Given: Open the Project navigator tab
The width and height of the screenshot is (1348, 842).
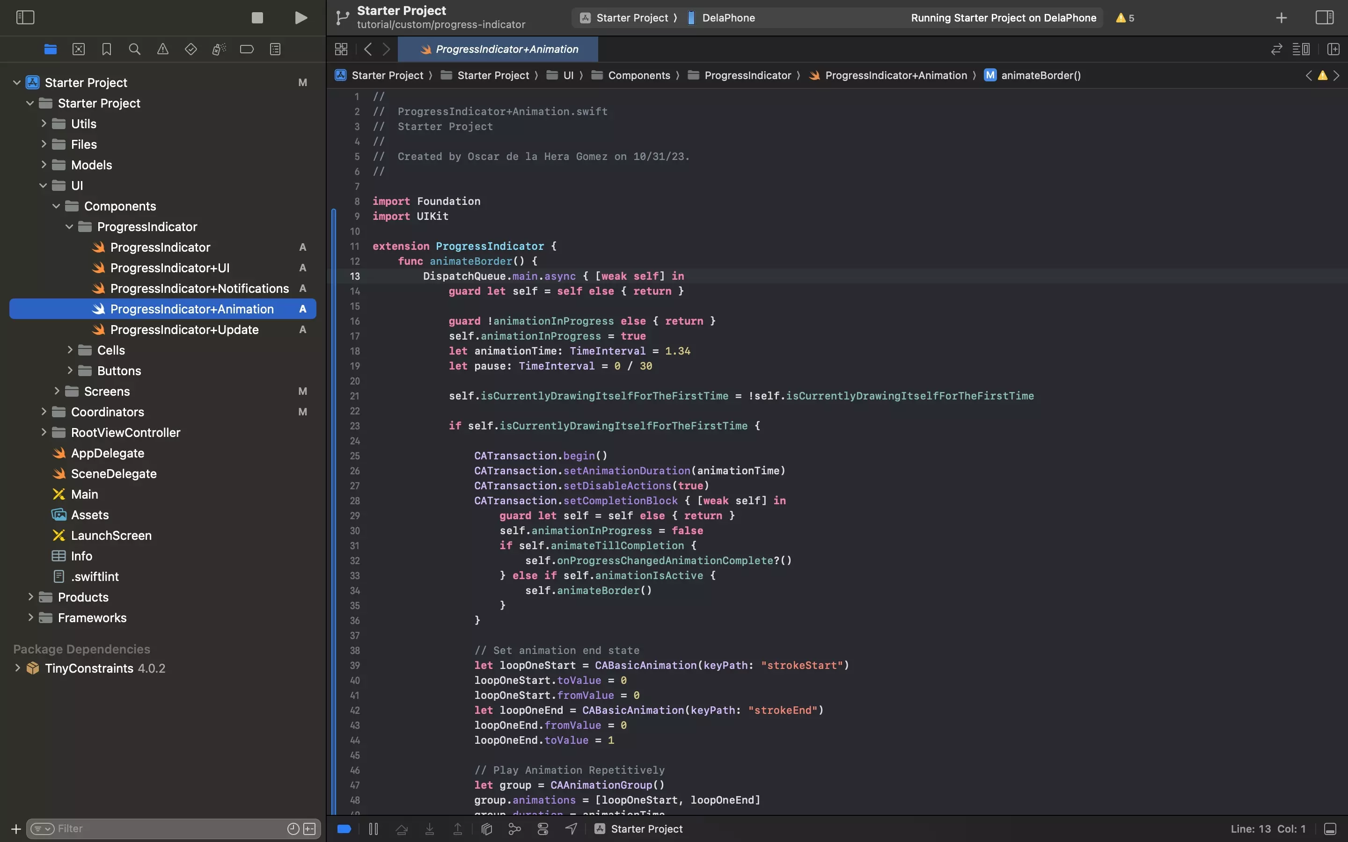Looking at the screenshot, I should click(50, 49).
